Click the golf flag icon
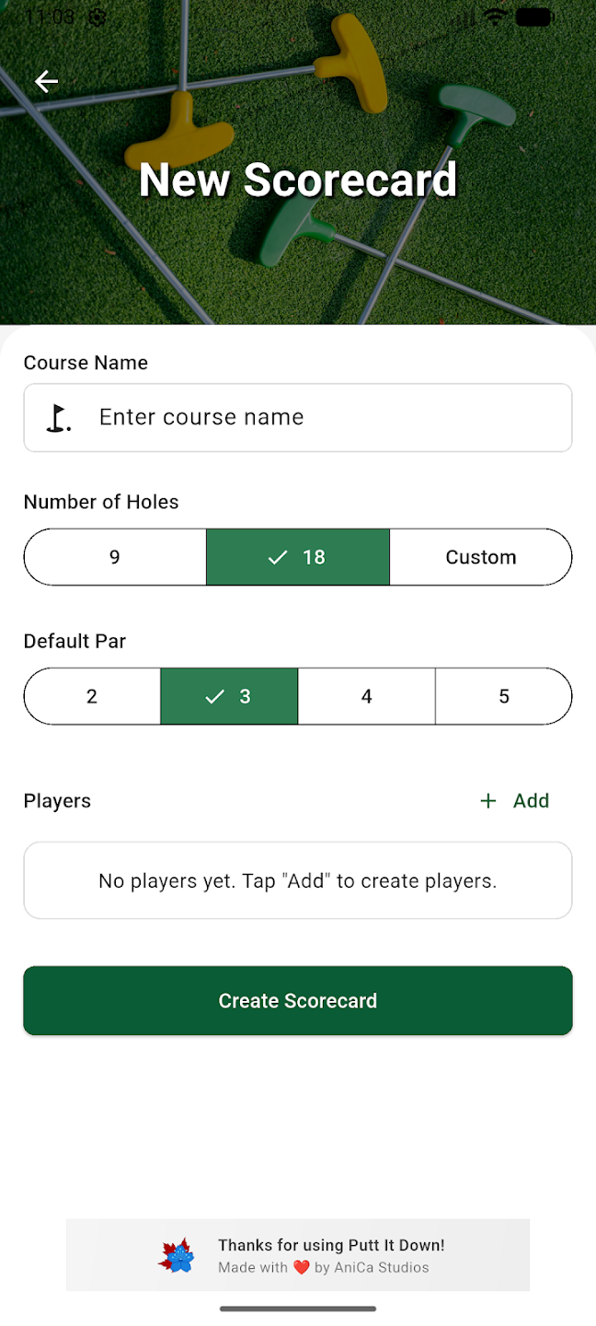This screenshot has height=1326, width=596. (x=59, y=418)
